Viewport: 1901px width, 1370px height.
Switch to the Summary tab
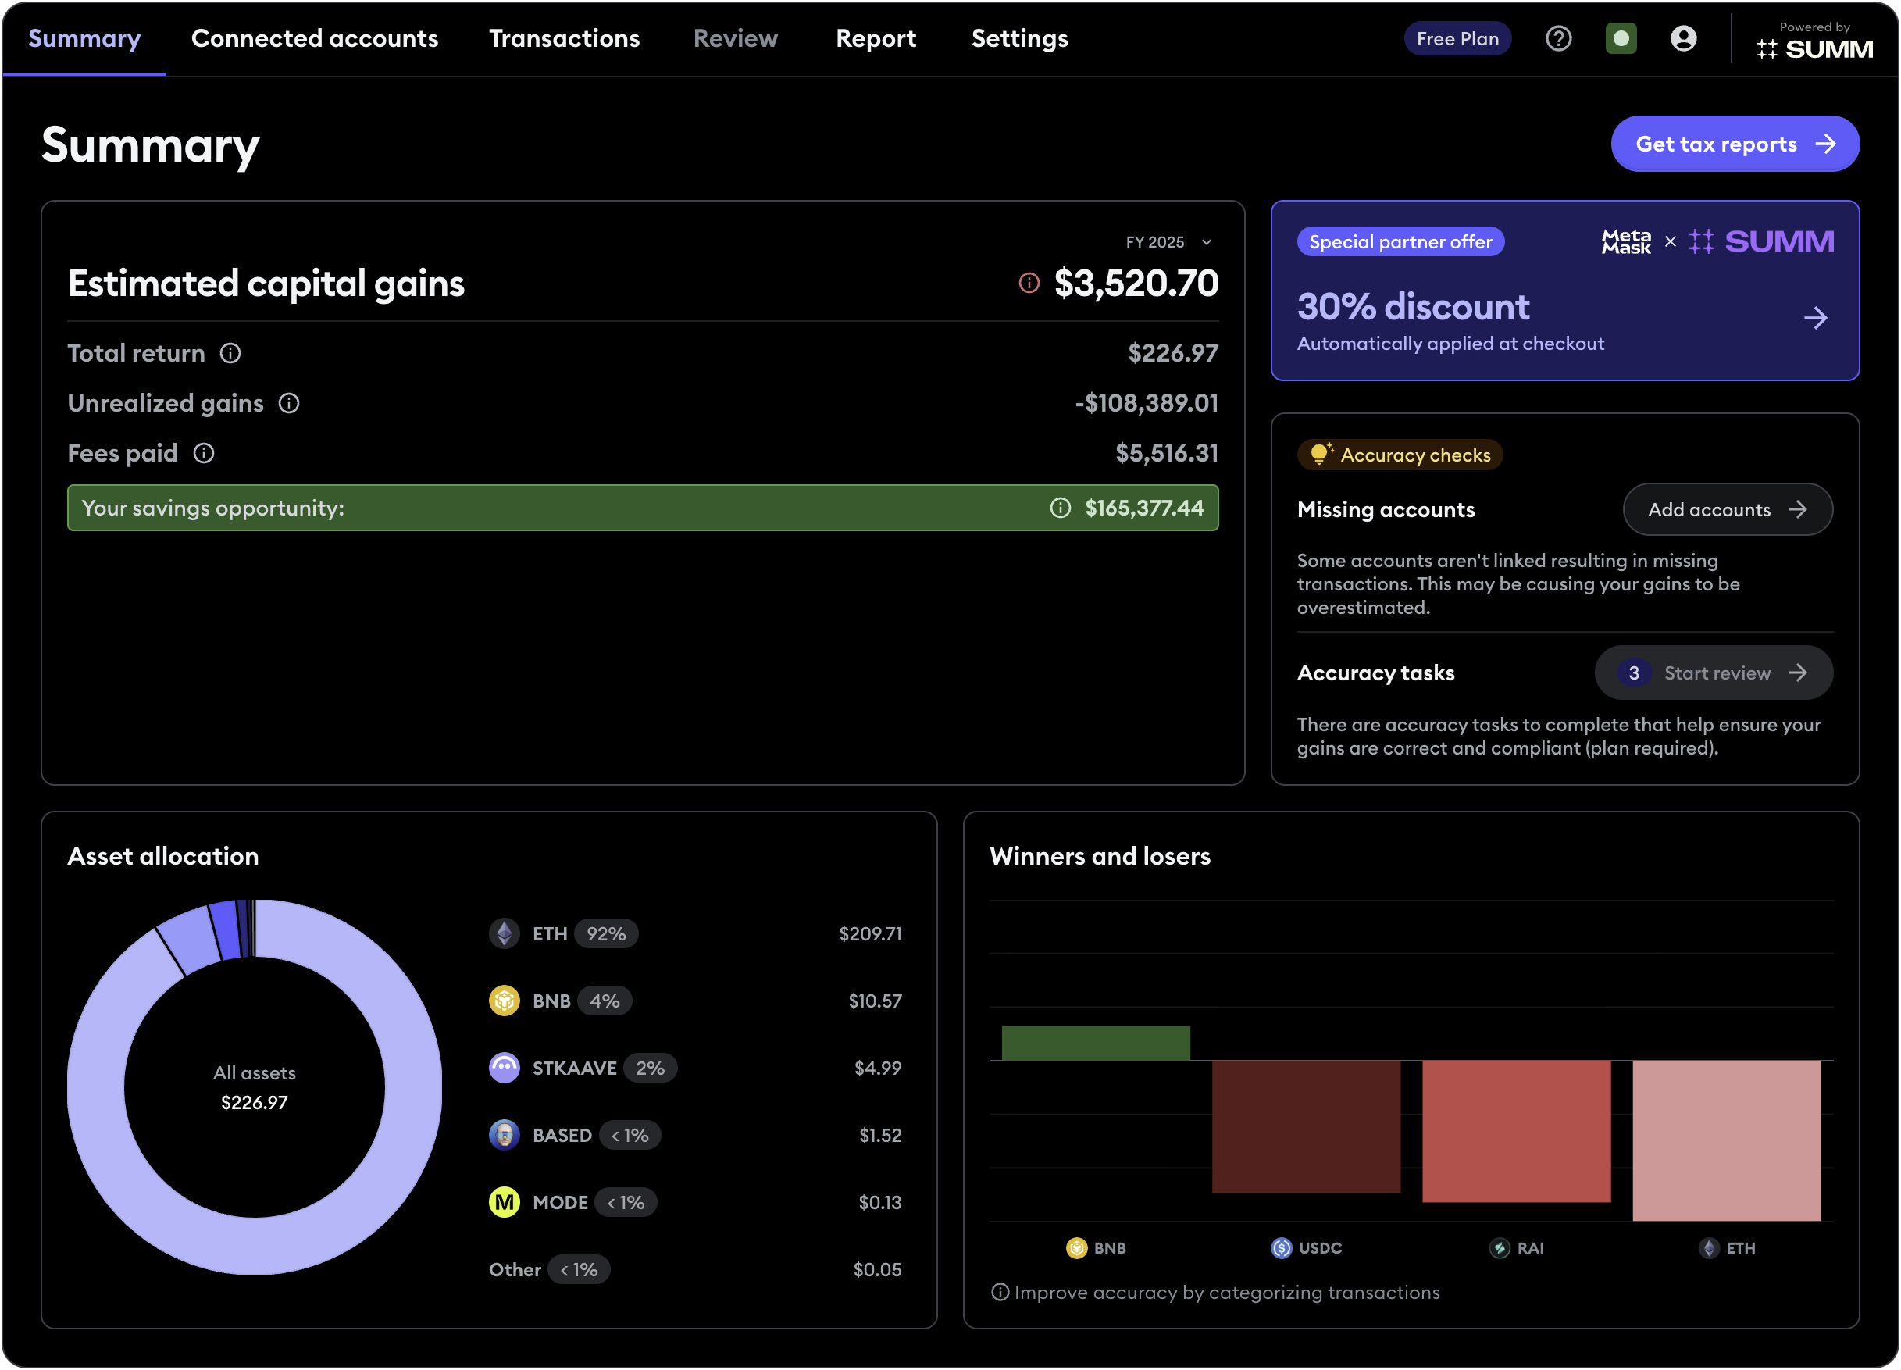84,38
